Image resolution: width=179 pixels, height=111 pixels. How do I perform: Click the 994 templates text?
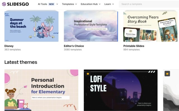point(131,50)
